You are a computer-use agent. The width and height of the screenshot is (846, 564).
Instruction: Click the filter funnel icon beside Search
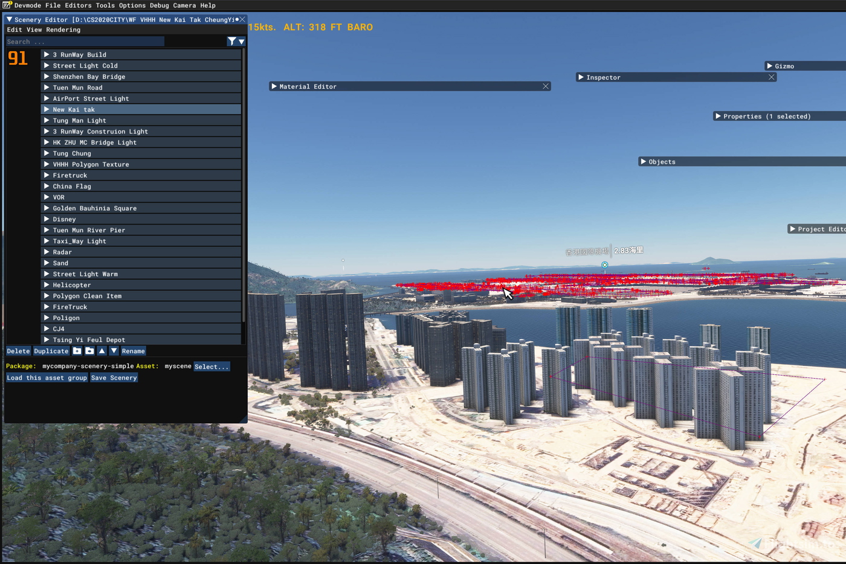click(x=231, y=41)
